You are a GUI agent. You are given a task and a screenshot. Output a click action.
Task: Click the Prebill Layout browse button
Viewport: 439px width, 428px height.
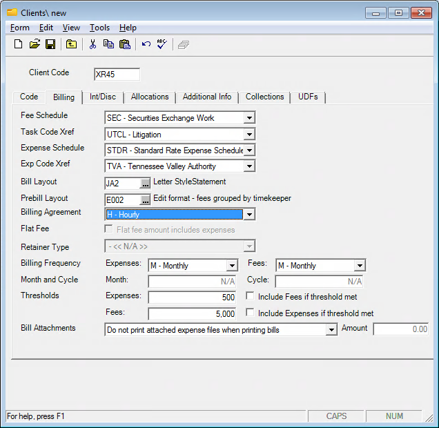click(145, 200)
